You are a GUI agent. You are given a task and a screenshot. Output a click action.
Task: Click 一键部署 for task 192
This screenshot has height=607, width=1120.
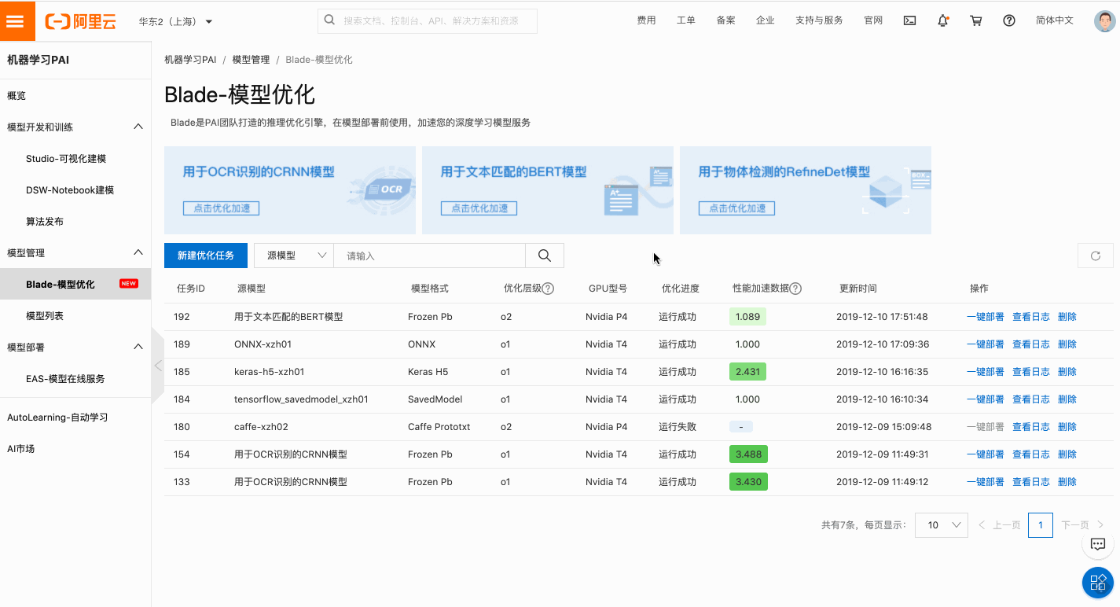click(985, 317)
